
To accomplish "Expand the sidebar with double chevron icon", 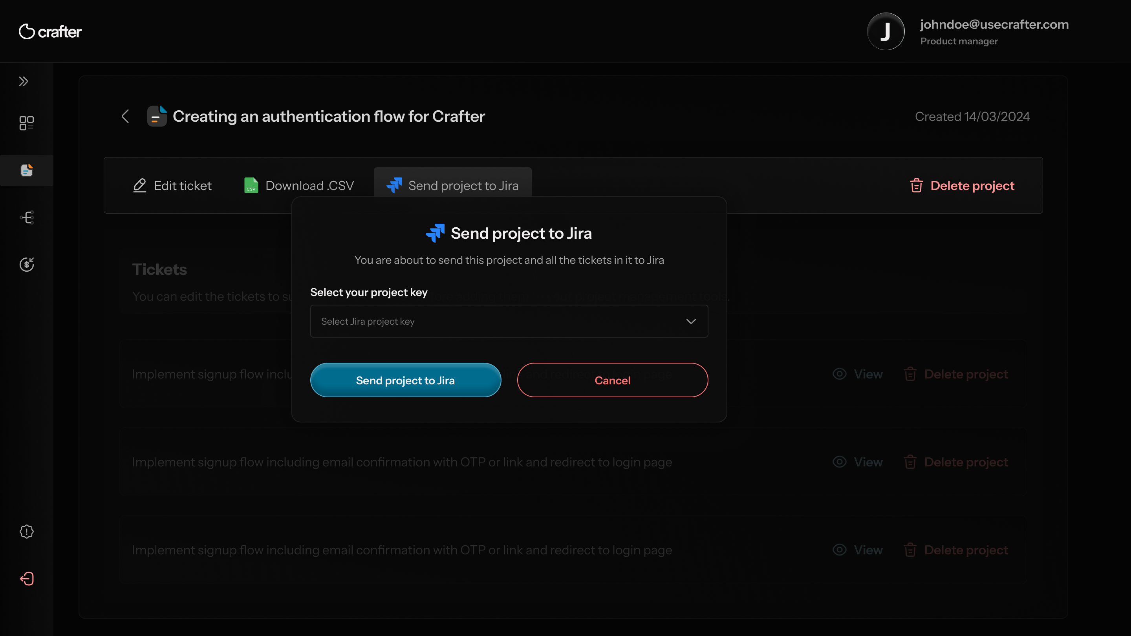I will (24, 81).
